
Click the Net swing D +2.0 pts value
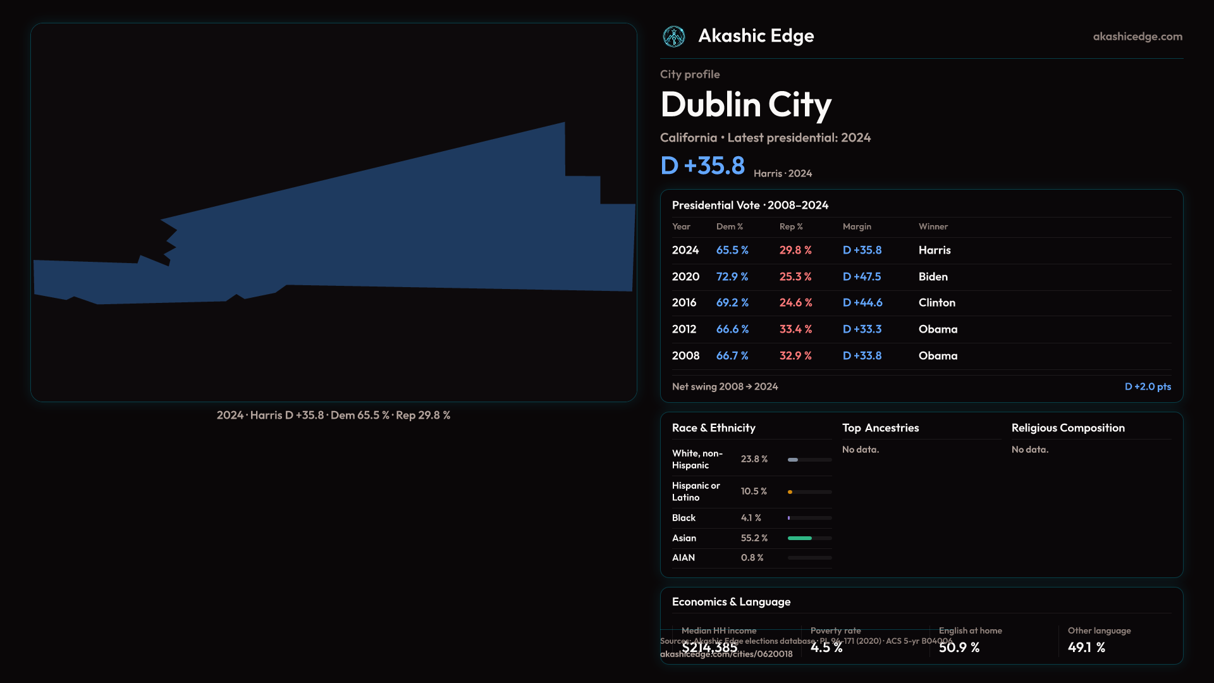tap(1147, 386)
